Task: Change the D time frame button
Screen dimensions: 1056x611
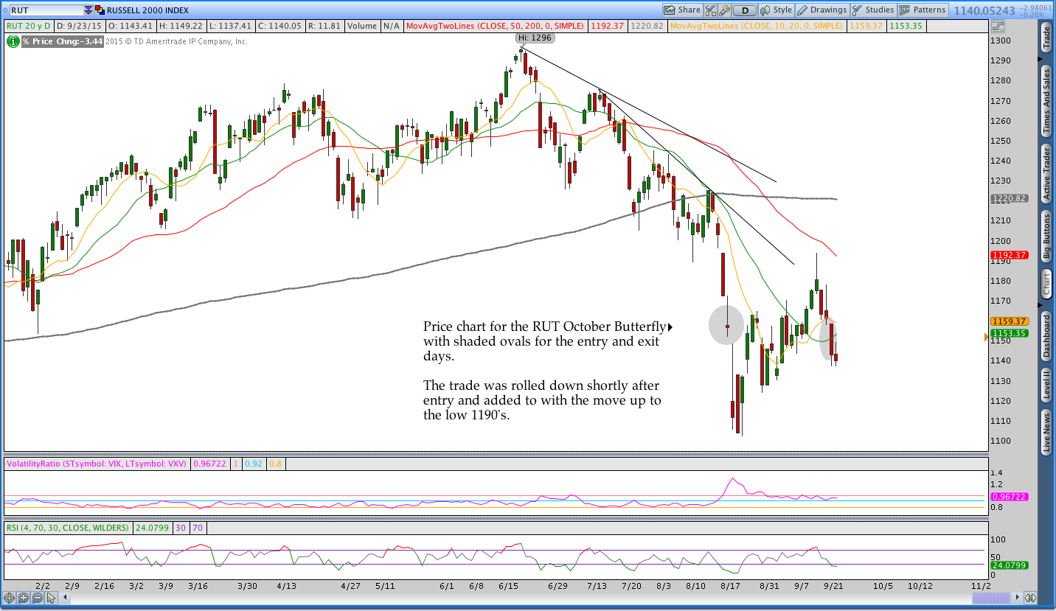Action: click(x=745, y=10)
